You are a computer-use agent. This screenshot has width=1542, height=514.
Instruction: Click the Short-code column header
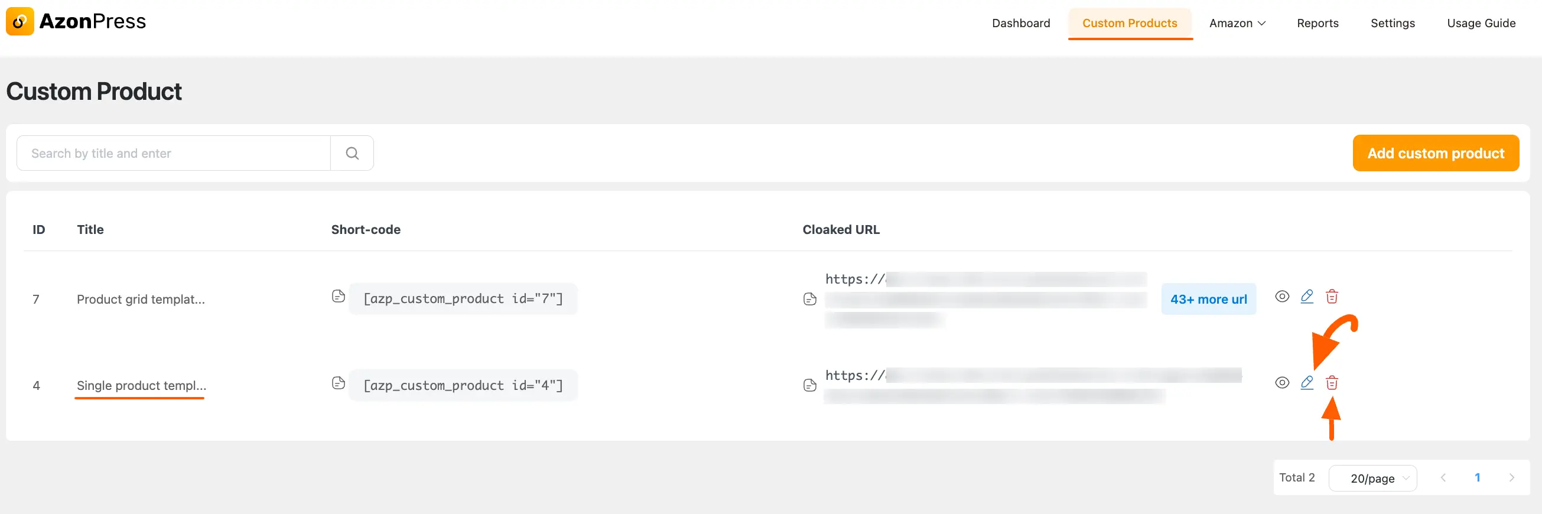pos(366,230)
